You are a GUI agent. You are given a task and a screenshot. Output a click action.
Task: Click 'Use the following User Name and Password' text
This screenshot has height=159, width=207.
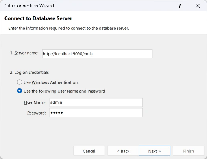click(x=64, y=91)
